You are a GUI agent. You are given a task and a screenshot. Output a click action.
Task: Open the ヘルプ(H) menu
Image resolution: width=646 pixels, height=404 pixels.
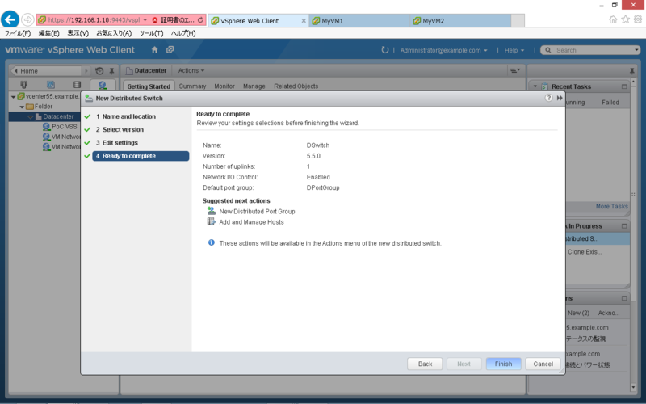(183, 33)
